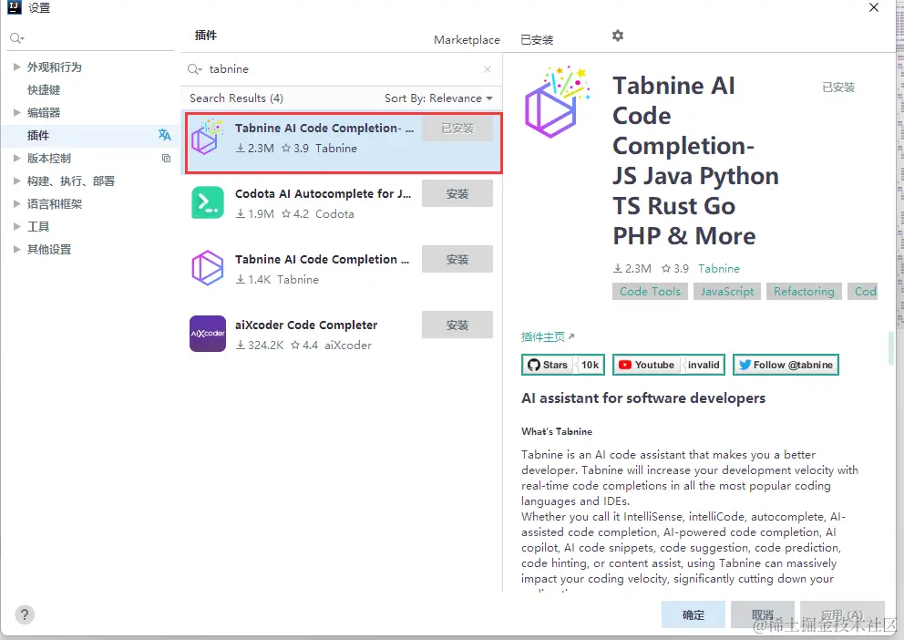This screenshot has width=904, height=640.
Task: Install Tabnine AI Code Completion 1.4K plugin
Action: pyautogui.click(x=457, y=260)
